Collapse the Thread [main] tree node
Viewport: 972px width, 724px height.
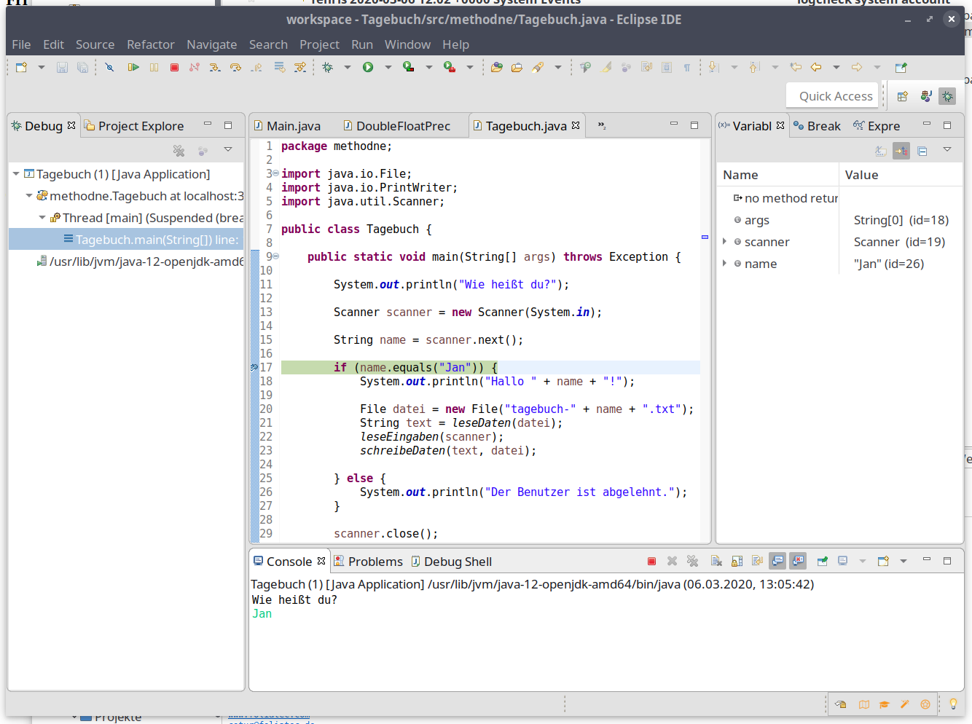[42, 216]
